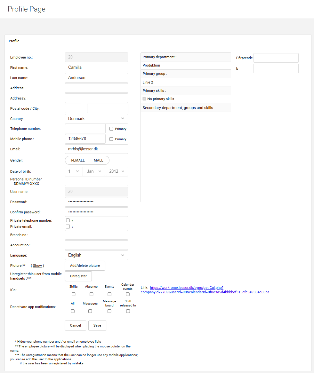Focus the Branch no. field
The height and width of the screenshot is (373, 314).
click(96, 235)
